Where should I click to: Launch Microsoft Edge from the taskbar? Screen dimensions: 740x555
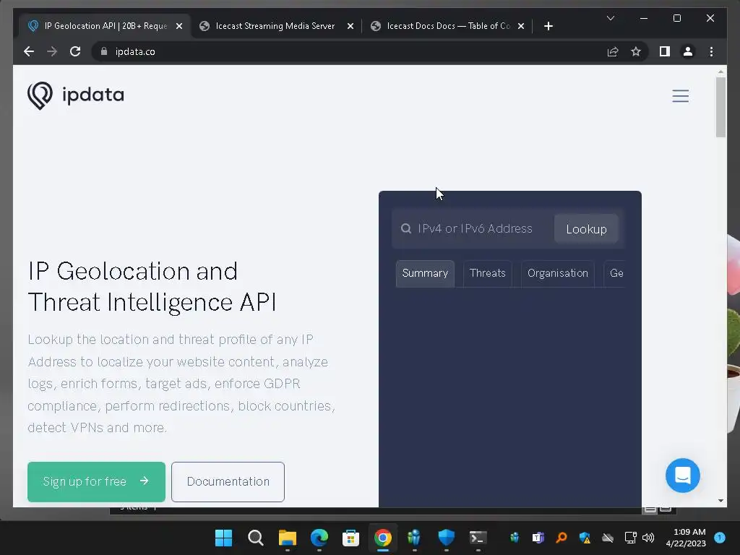[319, 538]
